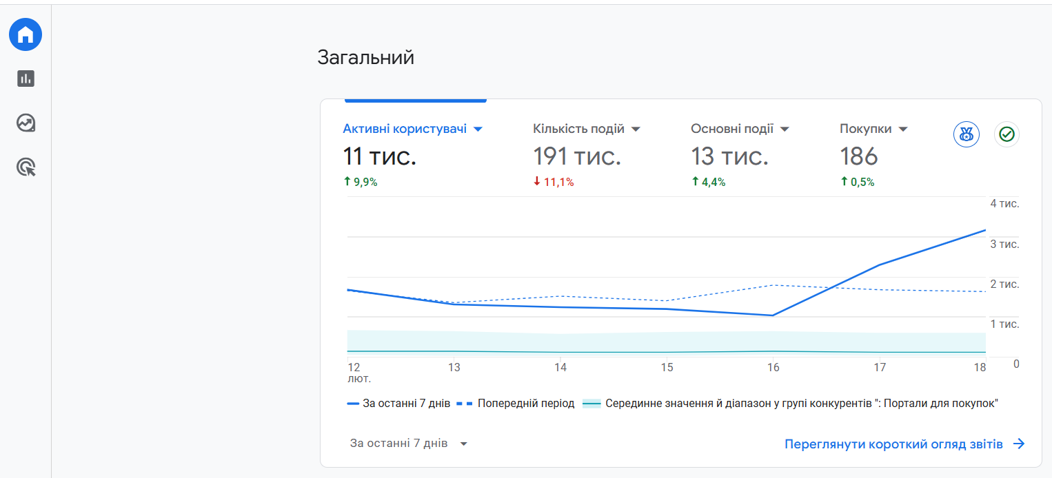Expand the Активні користувачі metric dropdown
1052x478 pixels.
click(x=478, y=129)
